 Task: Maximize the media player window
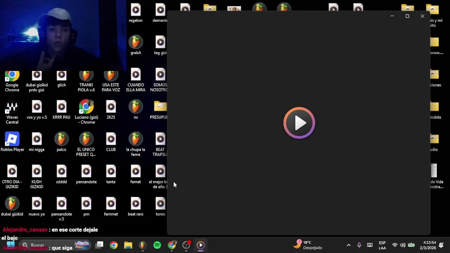tap(407, 16)
